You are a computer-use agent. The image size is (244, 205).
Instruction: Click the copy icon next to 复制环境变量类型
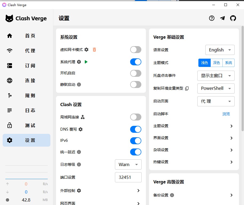click(187, 89)
